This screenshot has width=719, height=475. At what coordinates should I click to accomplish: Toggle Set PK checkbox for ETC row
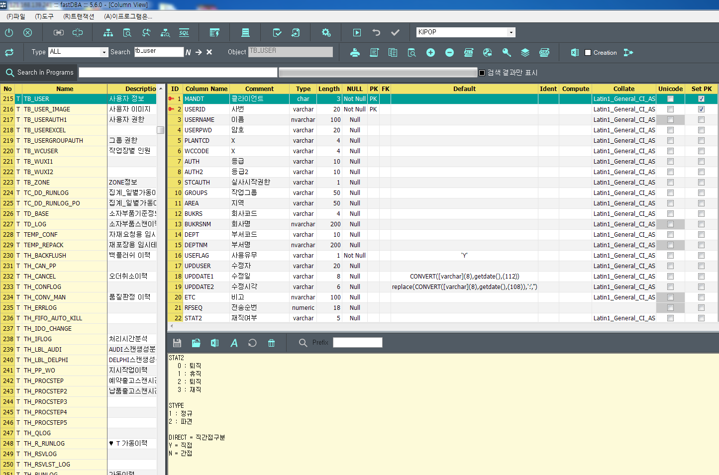[x=701, y=297]
